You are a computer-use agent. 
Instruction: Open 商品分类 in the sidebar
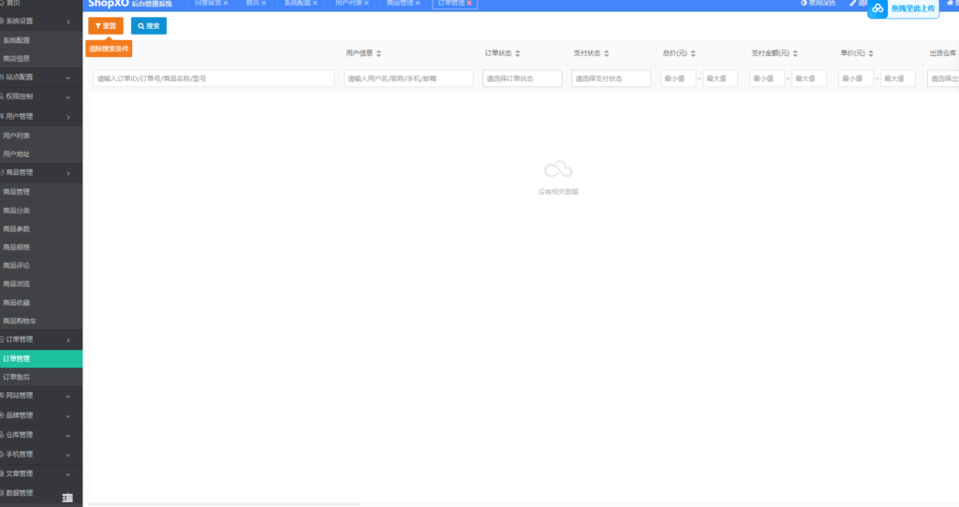[41, 210]
